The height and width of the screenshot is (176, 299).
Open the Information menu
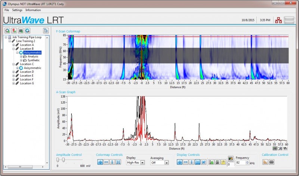click(33, 10)
